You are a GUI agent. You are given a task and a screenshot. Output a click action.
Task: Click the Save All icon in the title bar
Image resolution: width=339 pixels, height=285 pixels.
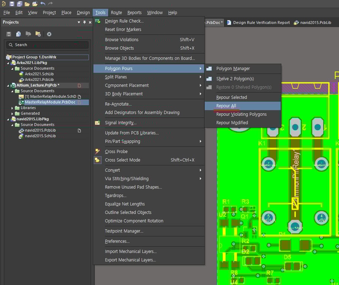click(x=19, y=4)
